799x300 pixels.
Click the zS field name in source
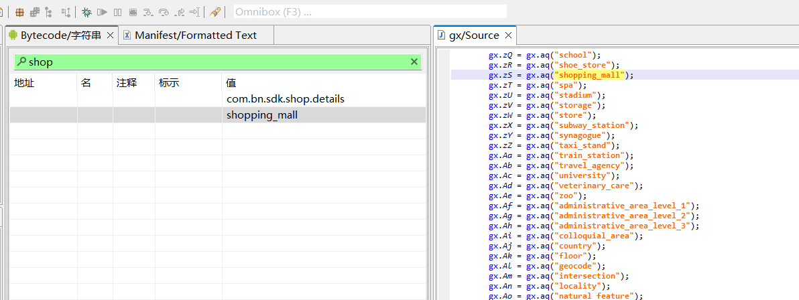(507, 76)
